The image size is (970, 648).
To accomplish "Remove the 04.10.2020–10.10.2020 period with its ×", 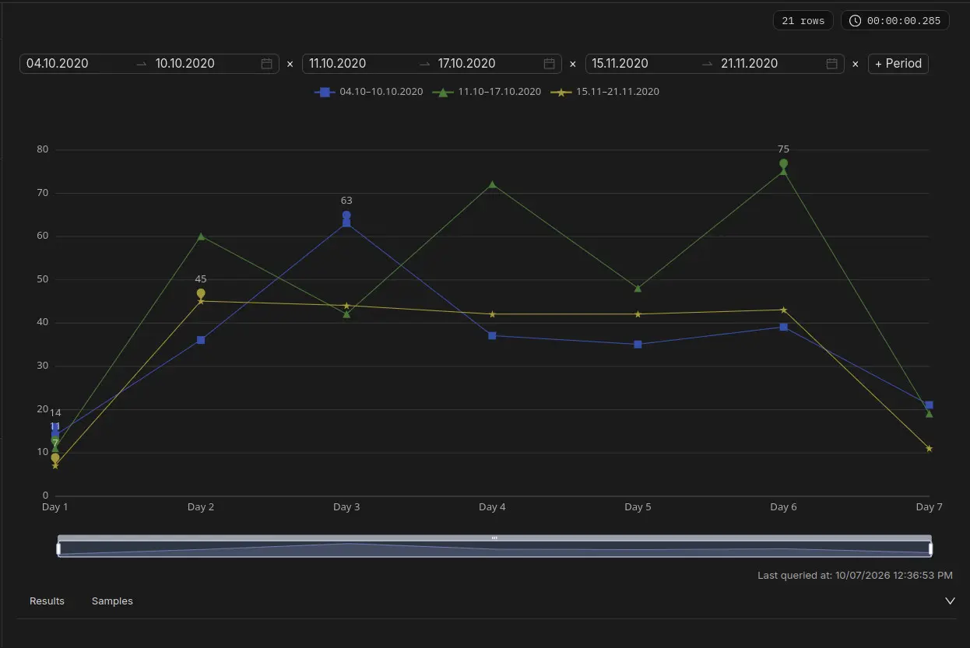I will 290,64.
